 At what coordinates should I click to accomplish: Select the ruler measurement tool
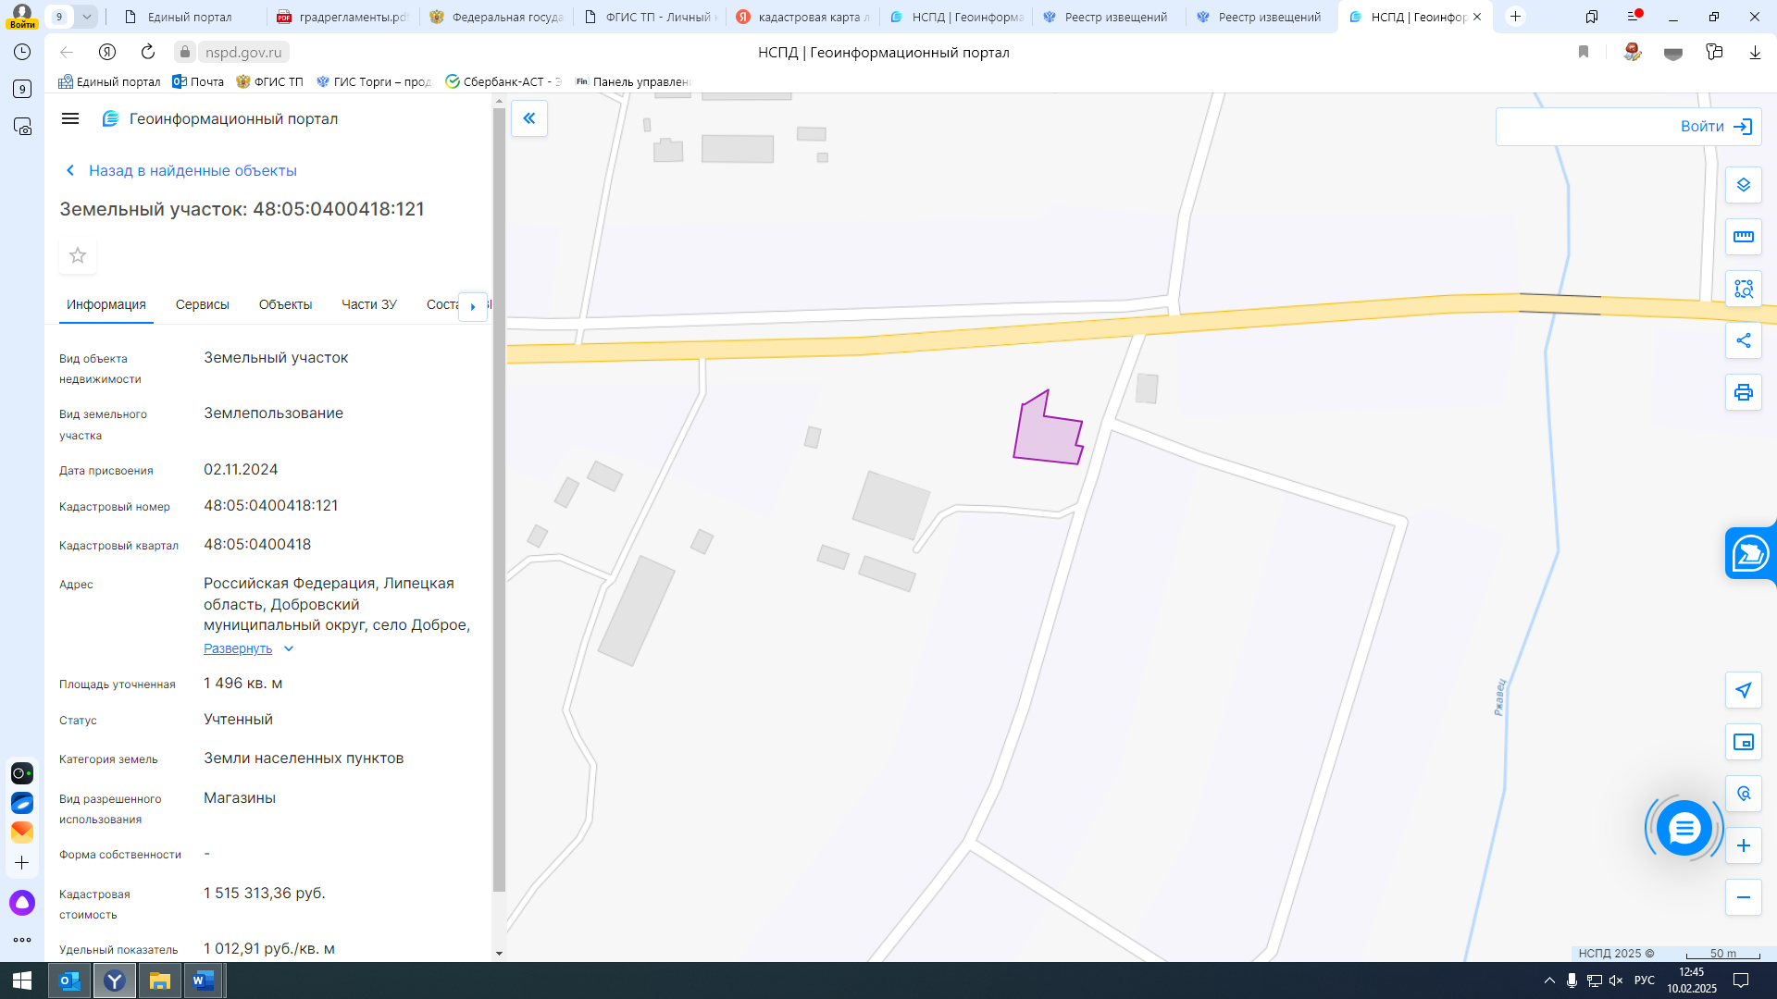pyautogui.click(x=1743, y=237)
